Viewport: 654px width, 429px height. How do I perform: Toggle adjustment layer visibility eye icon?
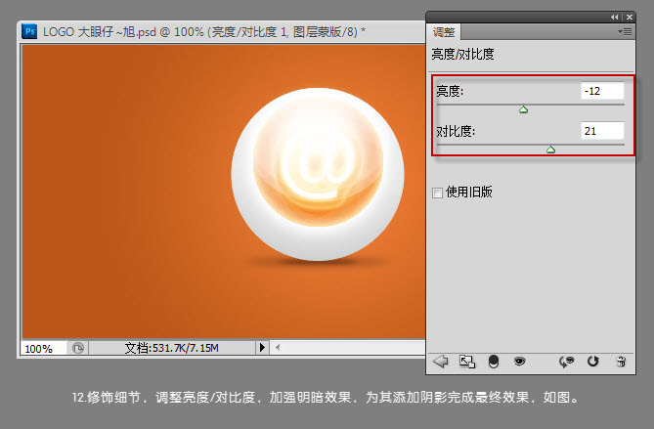coord(519,361)
